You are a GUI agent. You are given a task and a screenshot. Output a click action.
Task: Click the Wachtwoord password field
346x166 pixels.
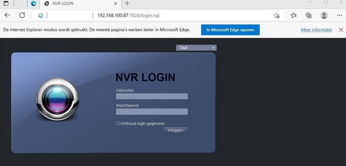[152, 111]
